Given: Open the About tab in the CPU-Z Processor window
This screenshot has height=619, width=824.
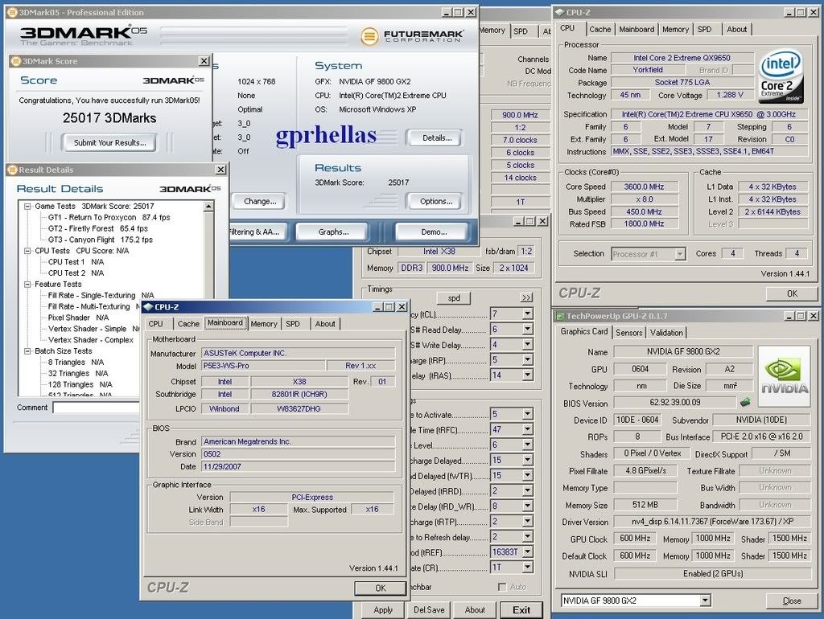Looking at the screenshot, I should pos(736,30).
